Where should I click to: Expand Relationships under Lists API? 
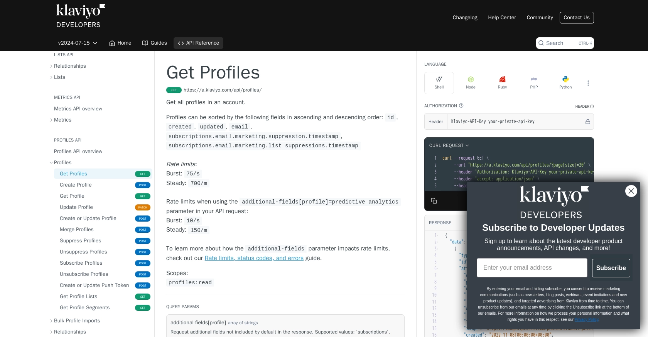[51, 66]
